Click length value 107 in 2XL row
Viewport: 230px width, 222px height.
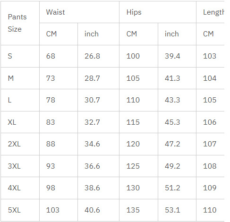[x=210, y=144]
